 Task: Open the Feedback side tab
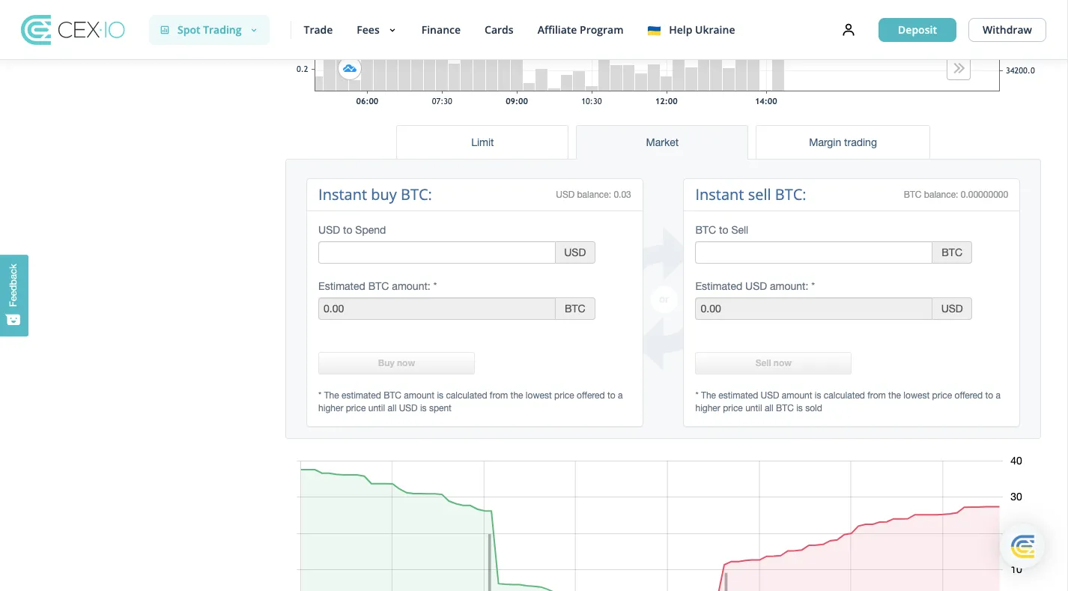13,295
